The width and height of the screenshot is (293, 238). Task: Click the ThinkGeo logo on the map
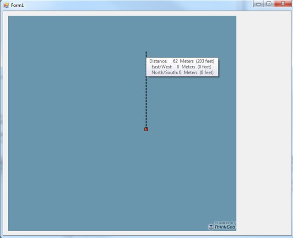point(222,226)
